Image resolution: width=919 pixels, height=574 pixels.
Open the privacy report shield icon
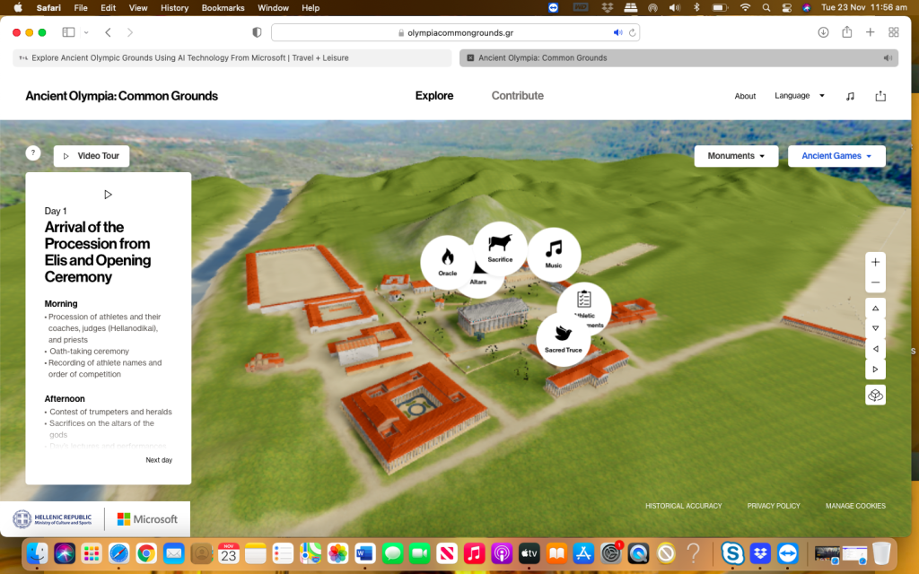pyautogui.click(x=257, y=33)
